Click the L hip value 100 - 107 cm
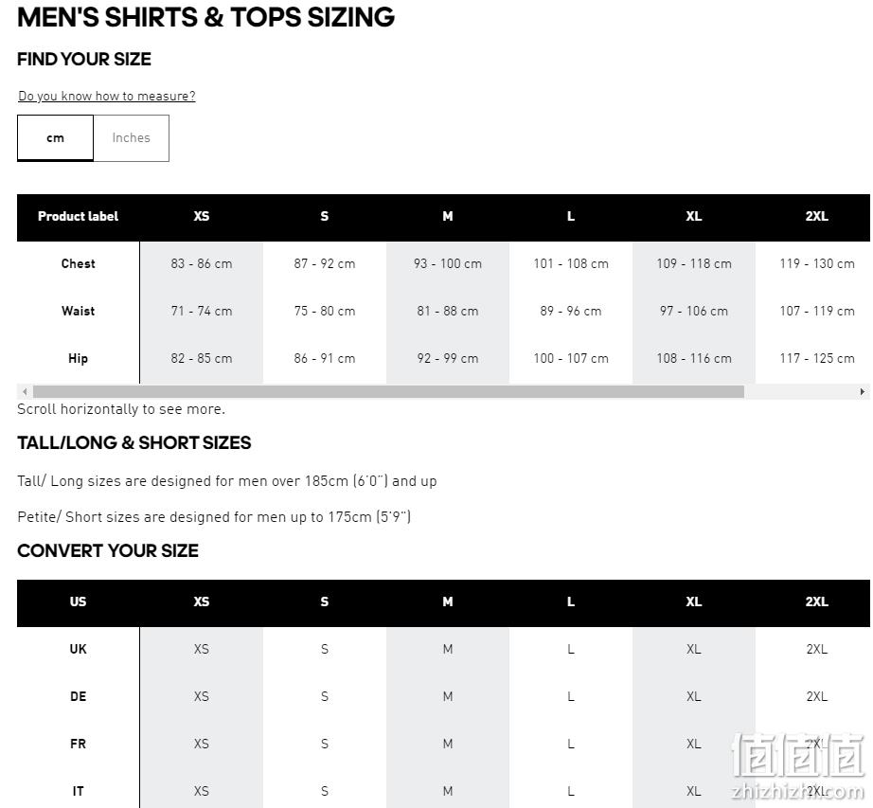 (571, 359)
